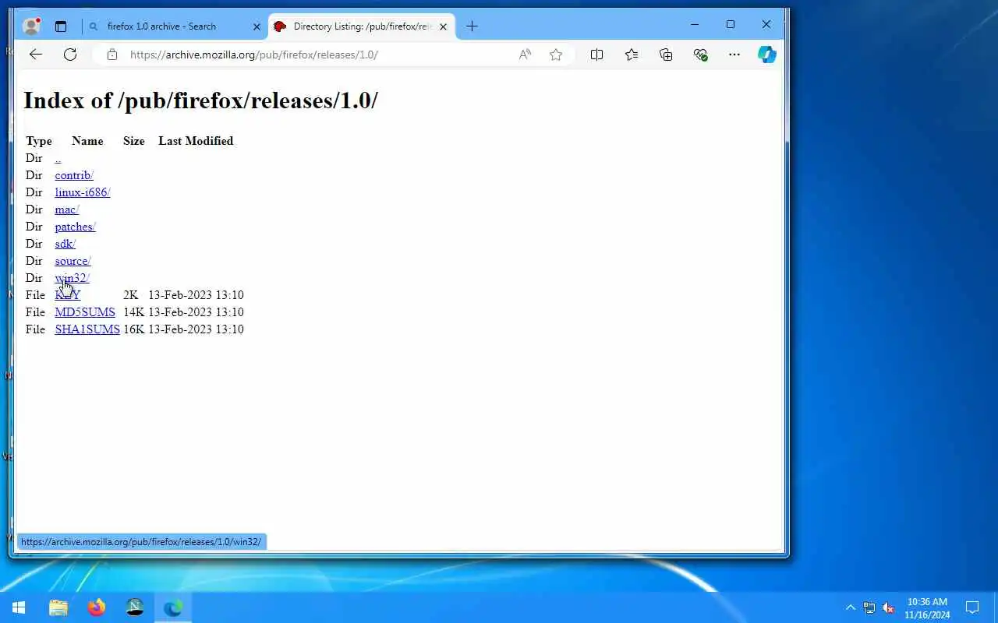This screenshot has height=623, width=998.
Task: Open the SHA1SUMS file
Action: click(x=87, y=329)
